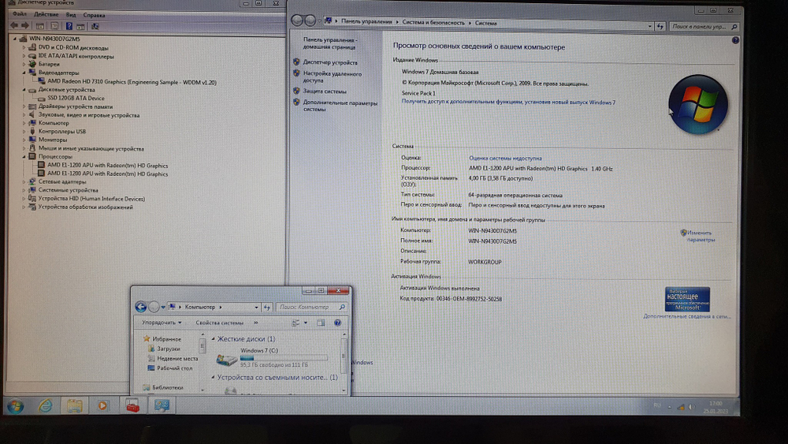788x444 pixels.
Task: Open Internet Explorer from the taskbar
Action: click(x=45, y=405)
